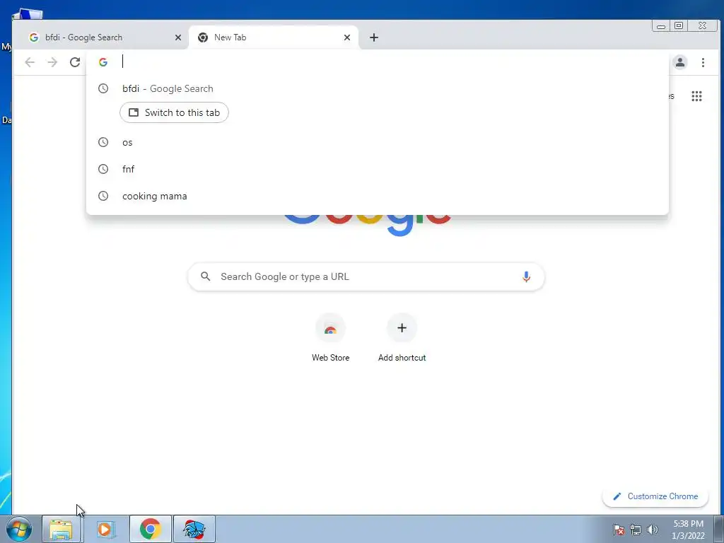Add a new tab with plus button
724x543 pixels.
374,37
